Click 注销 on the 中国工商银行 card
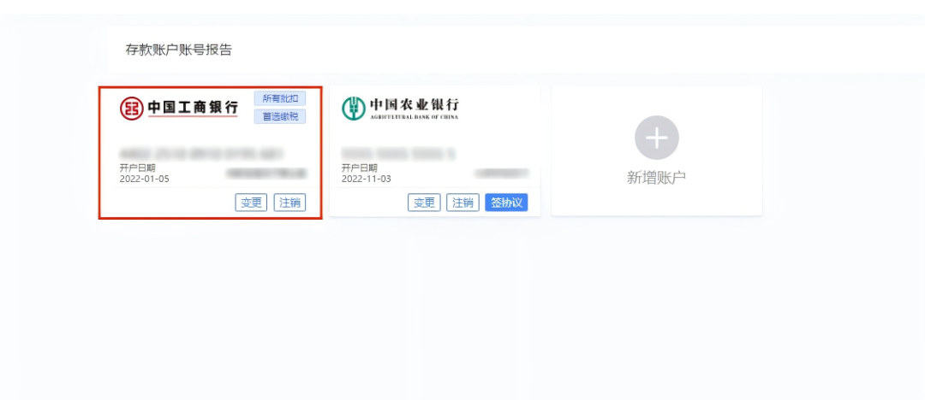This screenshot has width=925, height=400. pyautogui.click(x=289, y=203)
